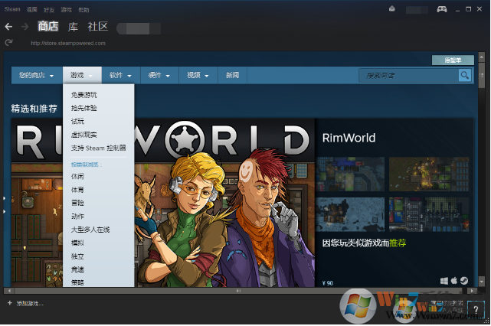Click into the store search field
The image size is (491, 326).
[408, 75]
